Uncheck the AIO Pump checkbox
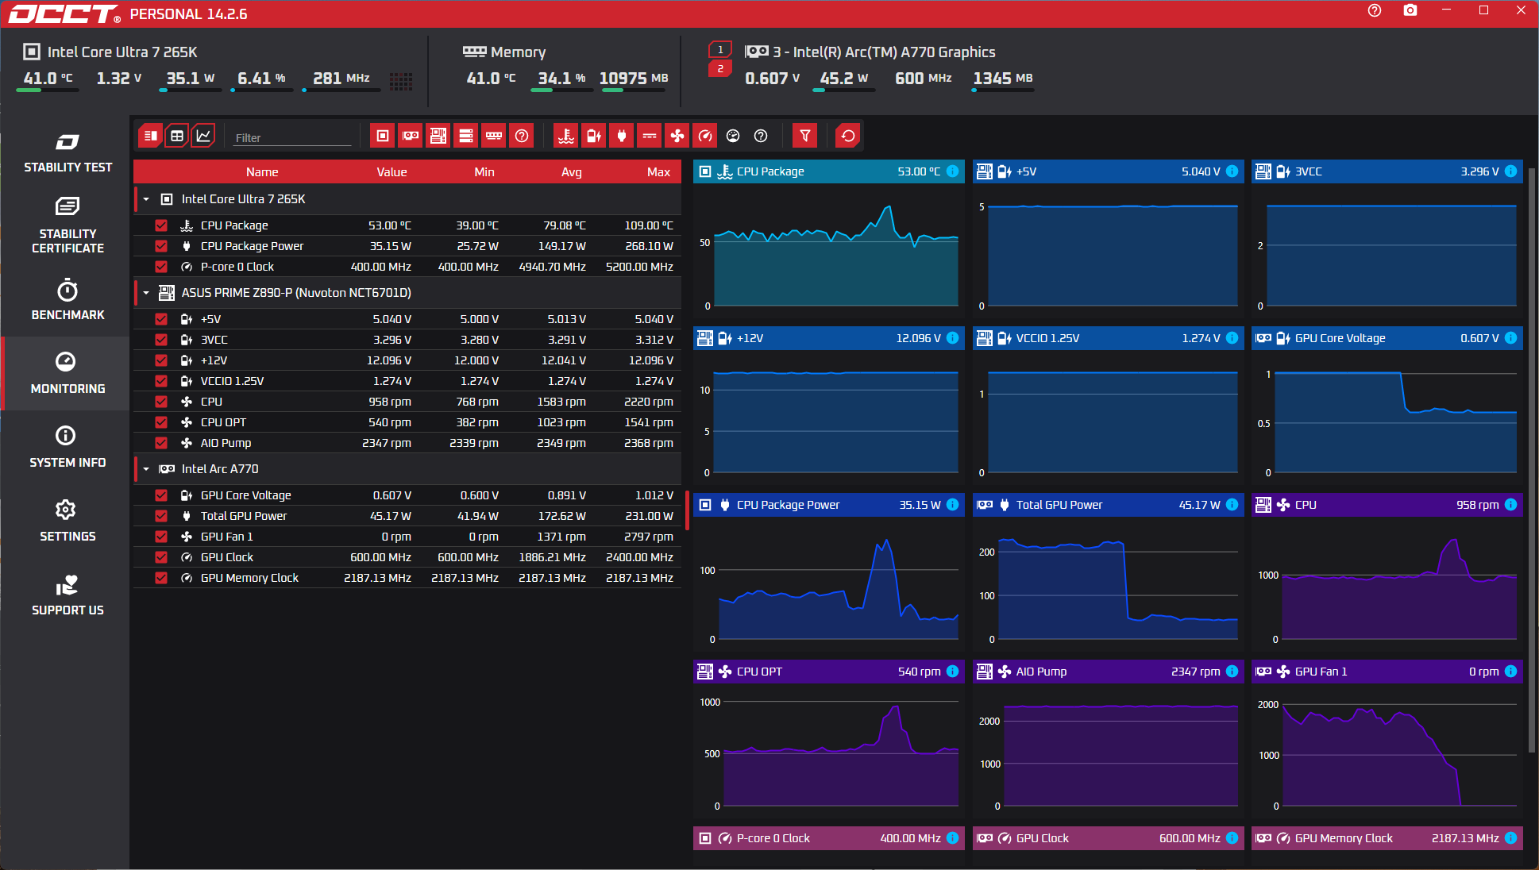The width and height of the screenshot is (1539, 870). point(161,443)
